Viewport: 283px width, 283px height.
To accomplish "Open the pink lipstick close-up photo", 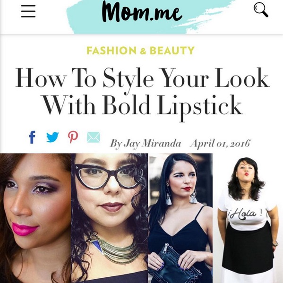I will point(35,218).
